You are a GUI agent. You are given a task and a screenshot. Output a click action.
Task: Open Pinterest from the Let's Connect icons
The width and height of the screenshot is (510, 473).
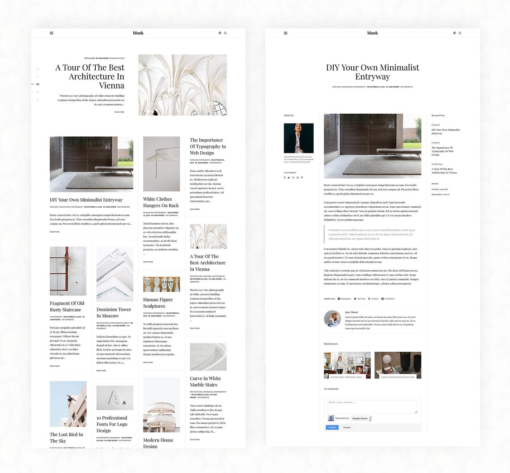[x=302, y=178]
